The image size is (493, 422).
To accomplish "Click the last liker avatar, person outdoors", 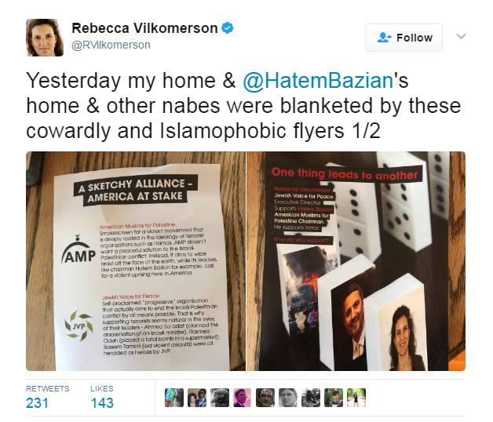I will click(x=356, y=398).
